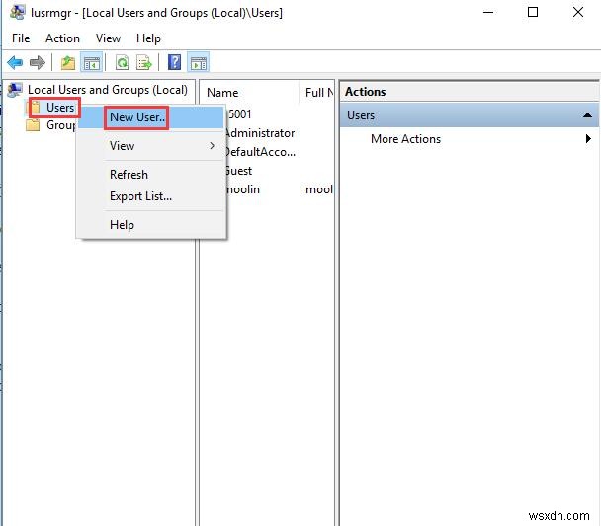Open the File menu
This screenshot has height=526, width=601.
21,38
